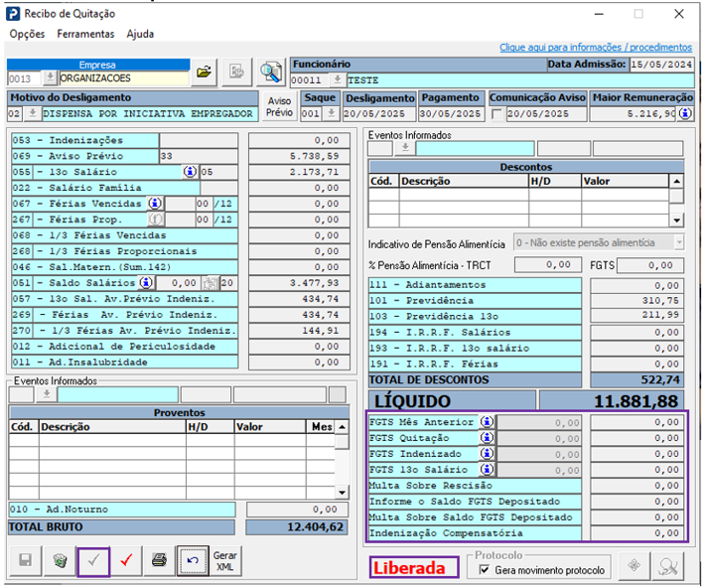This screenshot has width=703, height=588.
Task: Click the protocol search person icon
Action: click(x=667, y=565)
